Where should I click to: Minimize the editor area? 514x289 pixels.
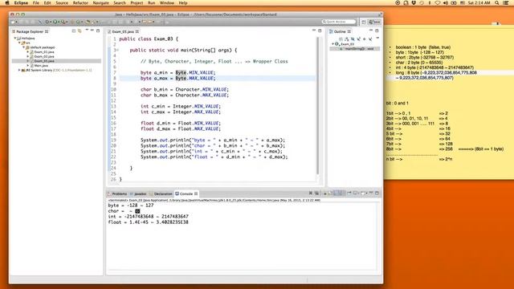[x=314, y=31]
